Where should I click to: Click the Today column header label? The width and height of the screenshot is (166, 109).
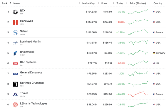(120, 3)
